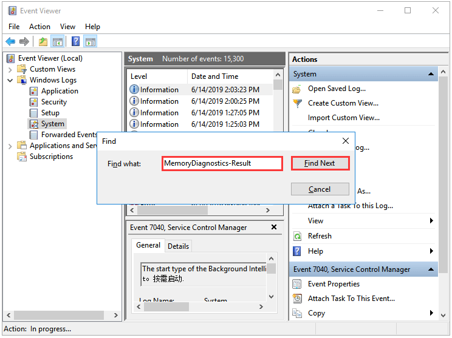
Task: Click Cancel in the Find dialog
Action: pyautogui.click(x=320, y=189)
